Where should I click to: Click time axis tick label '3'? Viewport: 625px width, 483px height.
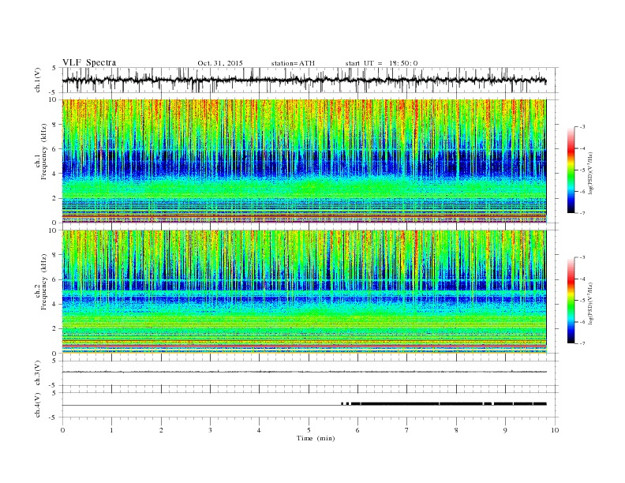210,430
